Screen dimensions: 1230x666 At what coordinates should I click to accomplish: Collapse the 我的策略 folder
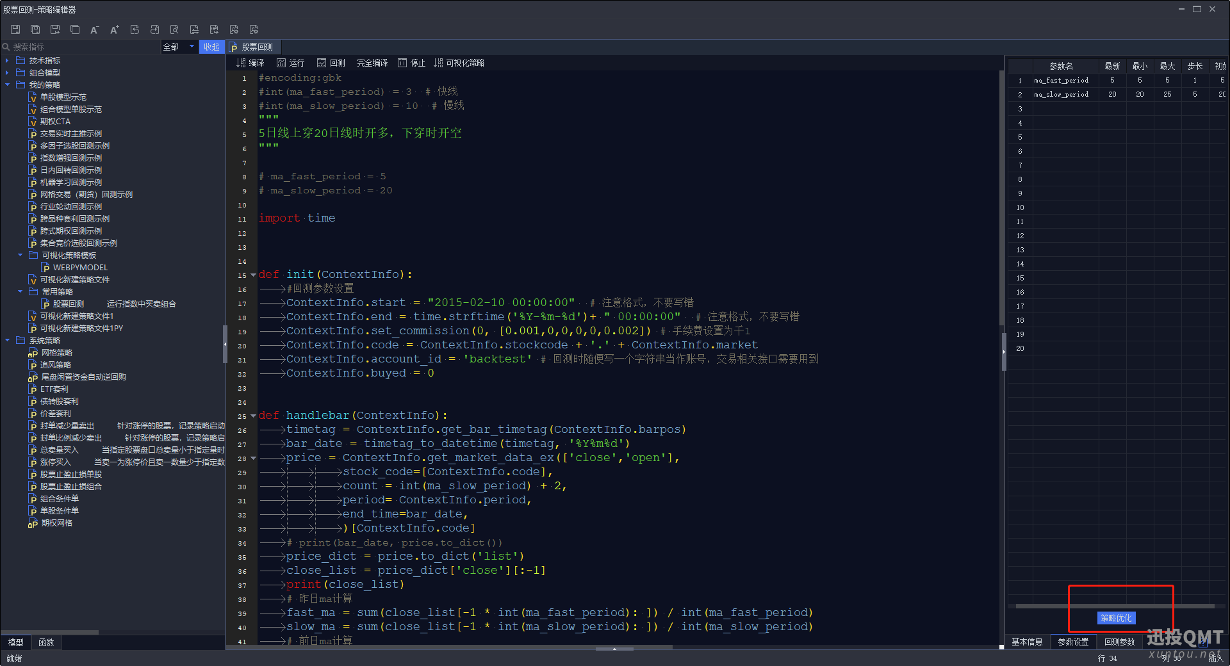[7, 85]
